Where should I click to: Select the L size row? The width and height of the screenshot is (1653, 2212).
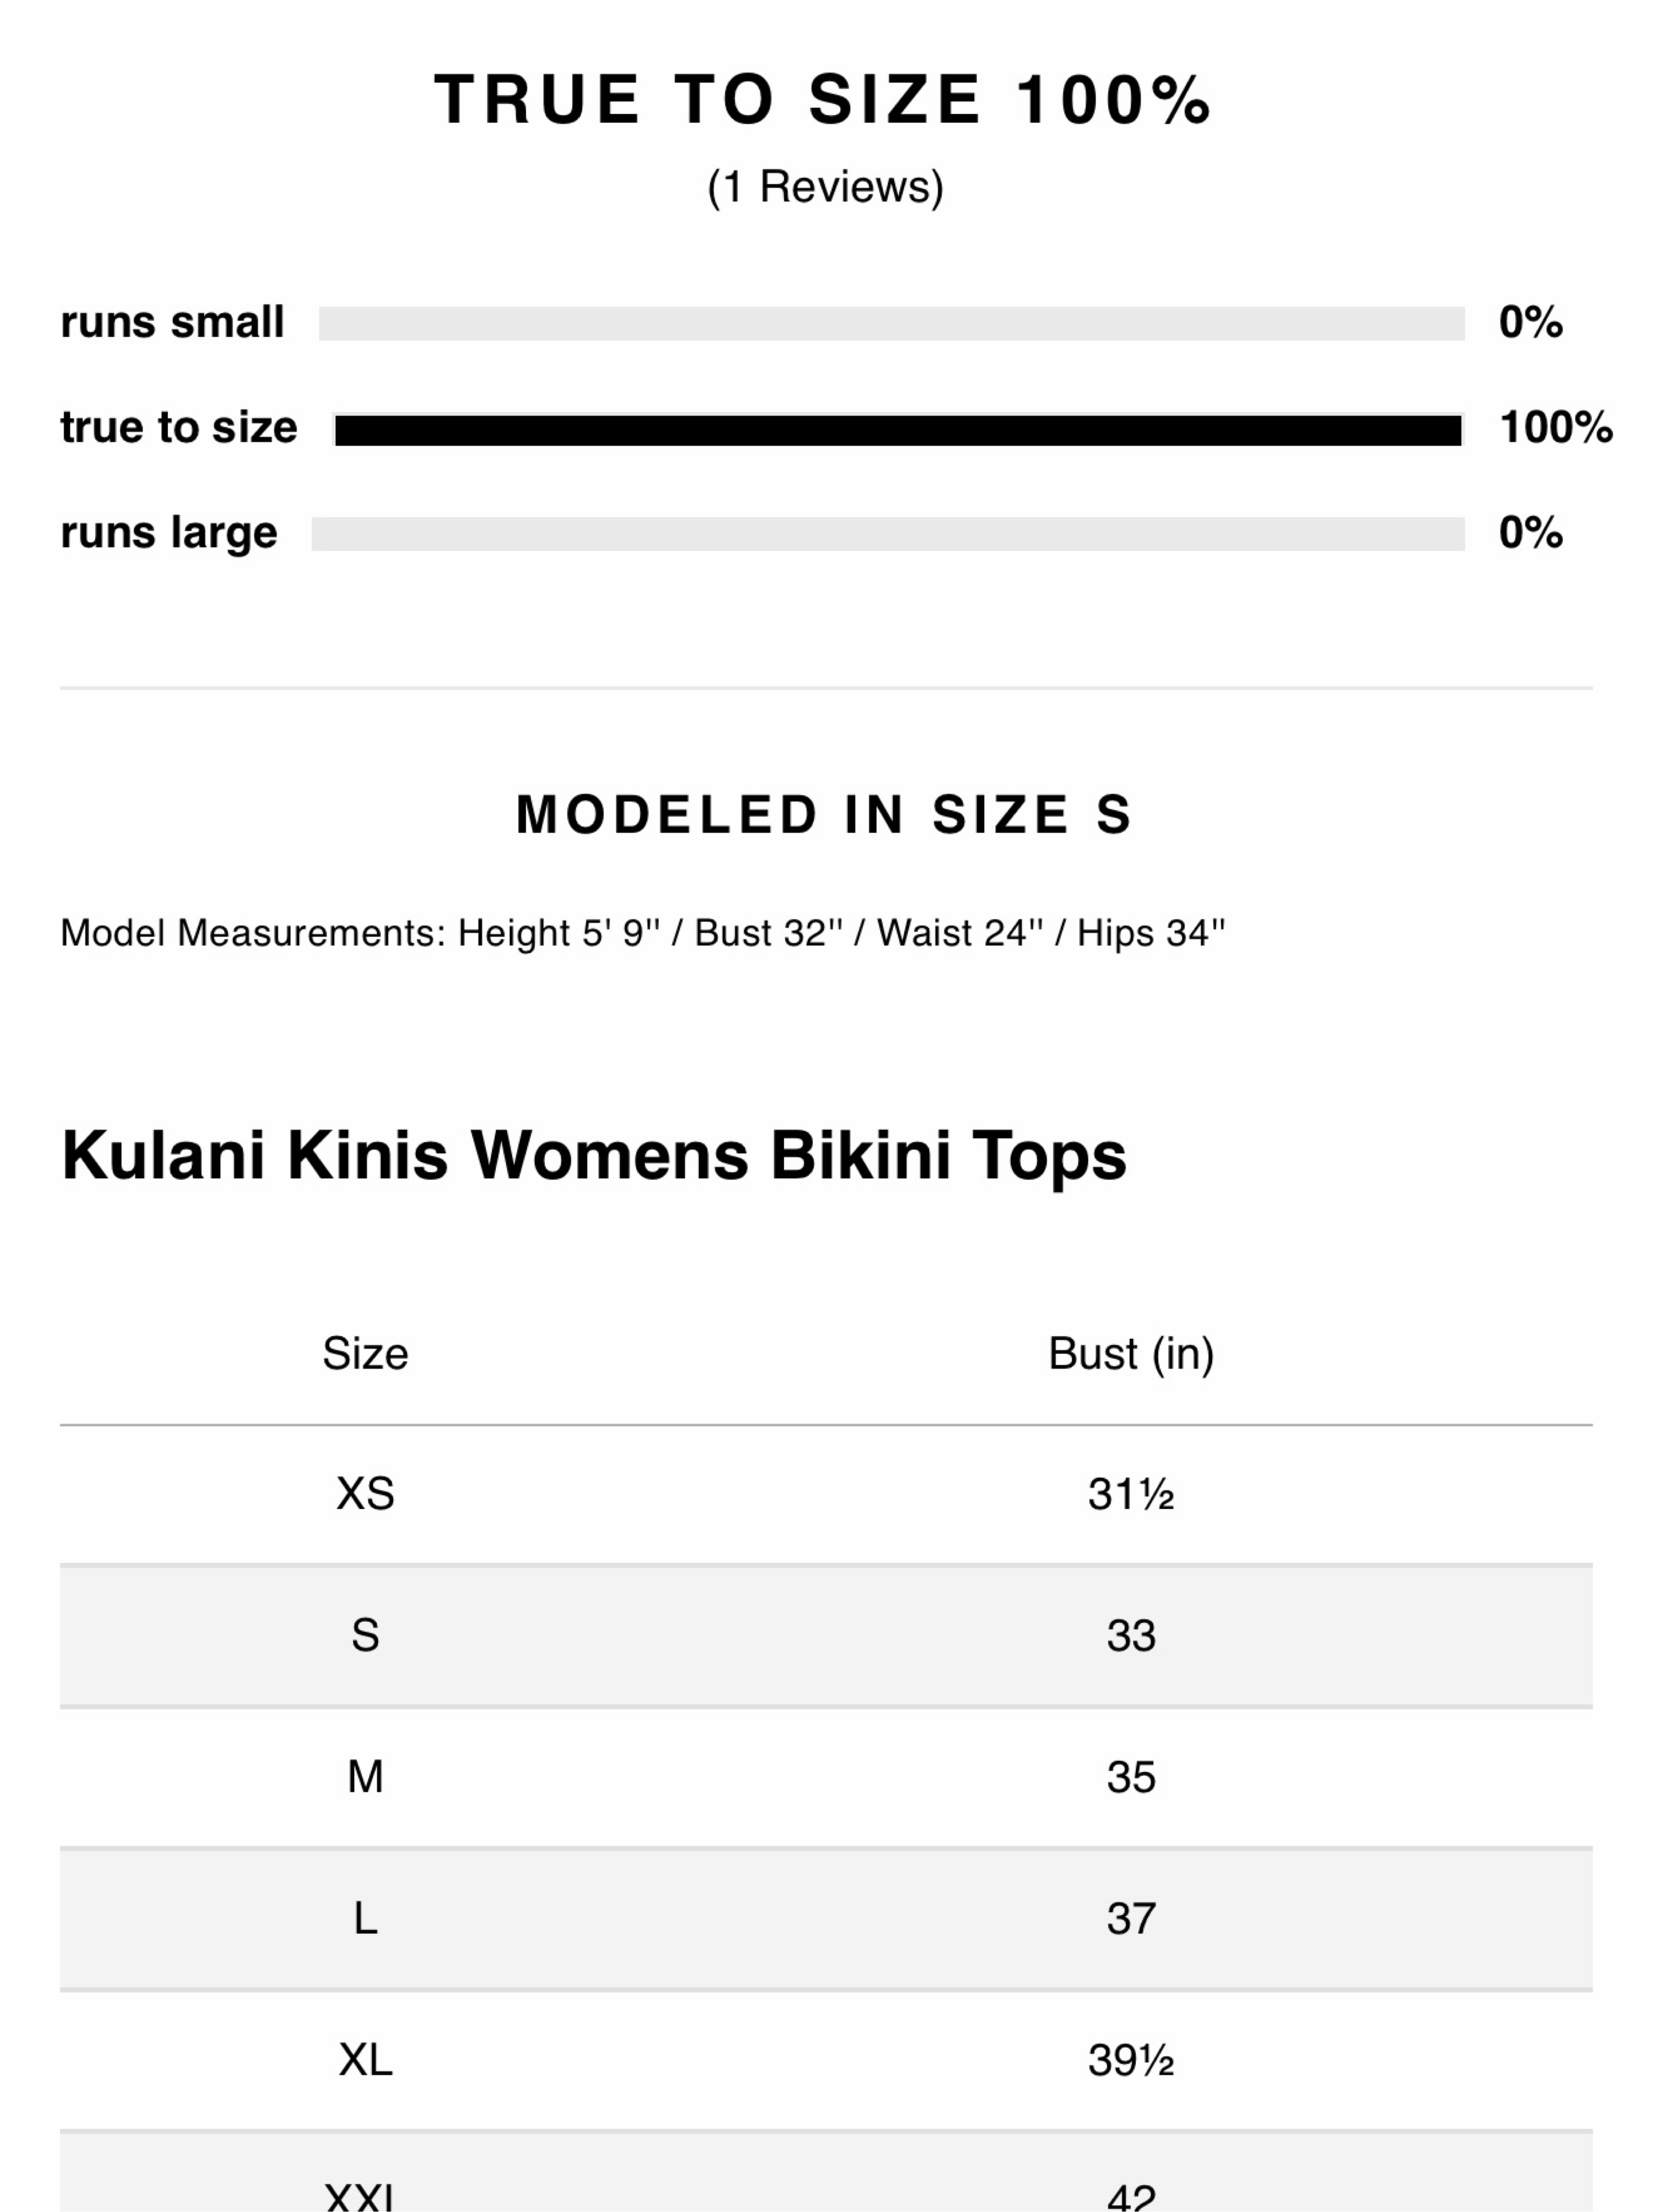pyautogui.click(x=826, y=1919)
